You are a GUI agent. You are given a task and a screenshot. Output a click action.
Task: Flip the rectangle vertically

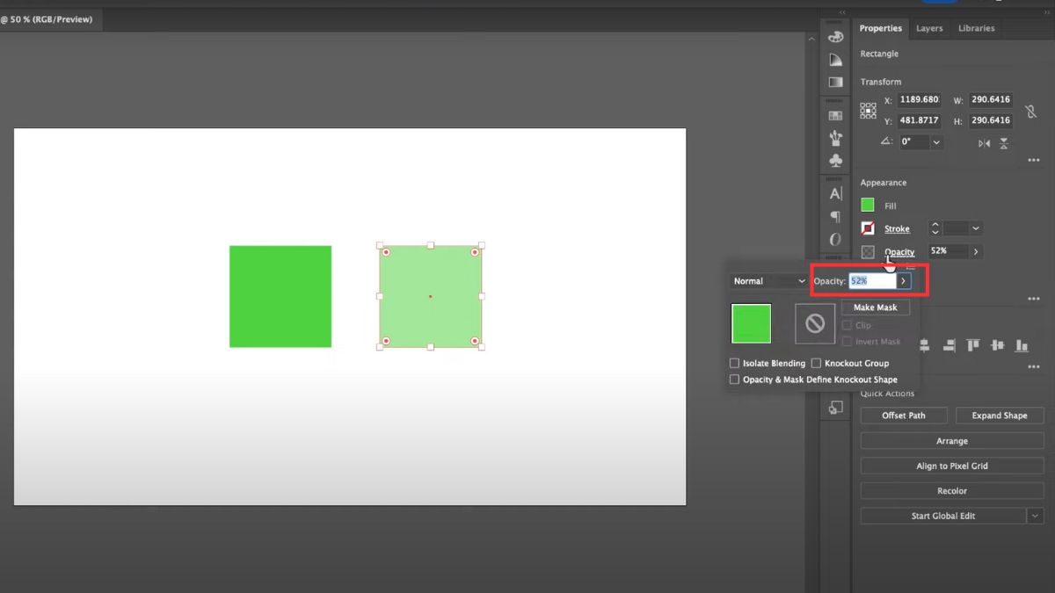1004,143
